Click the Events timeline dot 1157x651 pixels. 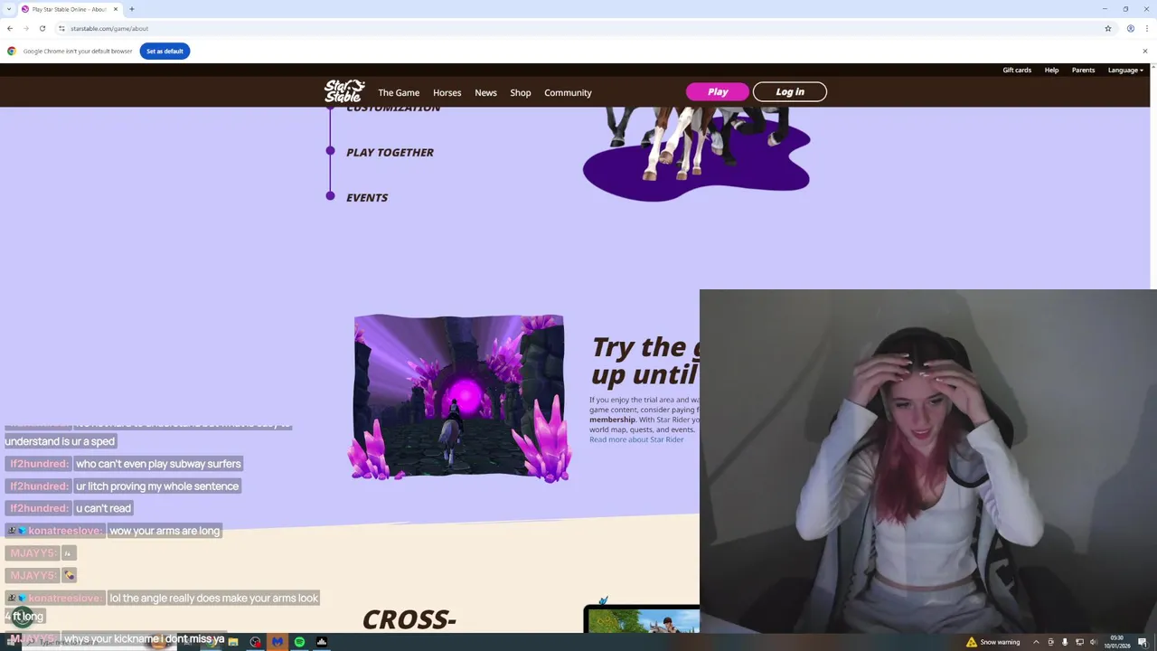(x=330, y=196)
